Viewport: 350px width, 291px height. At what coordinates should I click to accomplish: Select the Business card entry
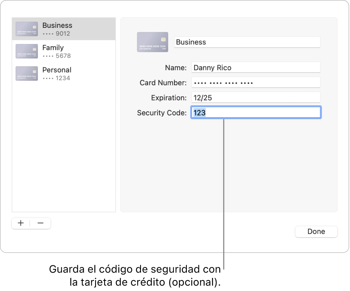point(64,29)
